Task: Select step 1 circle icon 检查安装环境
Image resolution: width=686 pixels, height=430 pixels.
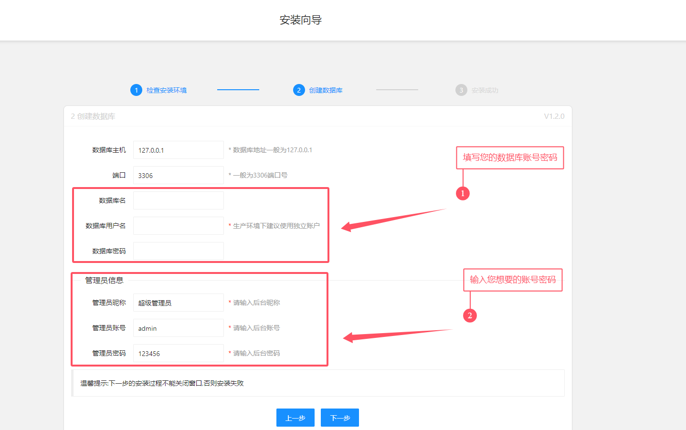Action: pyautogui.click(x=136, y=90)
